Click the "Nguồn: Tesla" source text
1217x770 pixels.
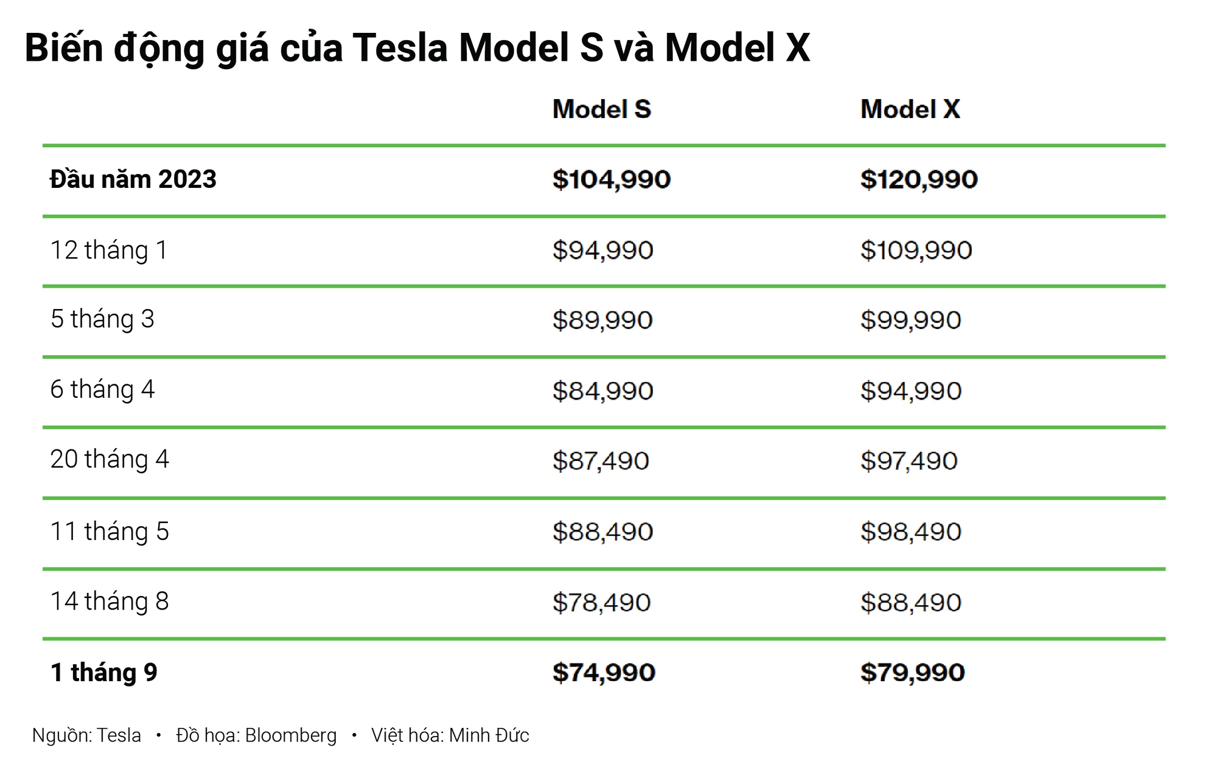[86, 735]
